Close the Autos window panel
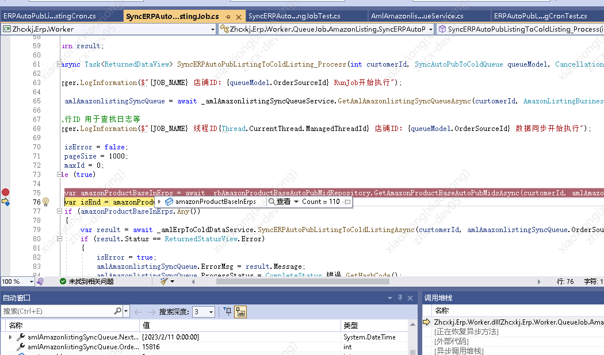The image size is (604, 355). pyautogui.click(x=410, y=298)
